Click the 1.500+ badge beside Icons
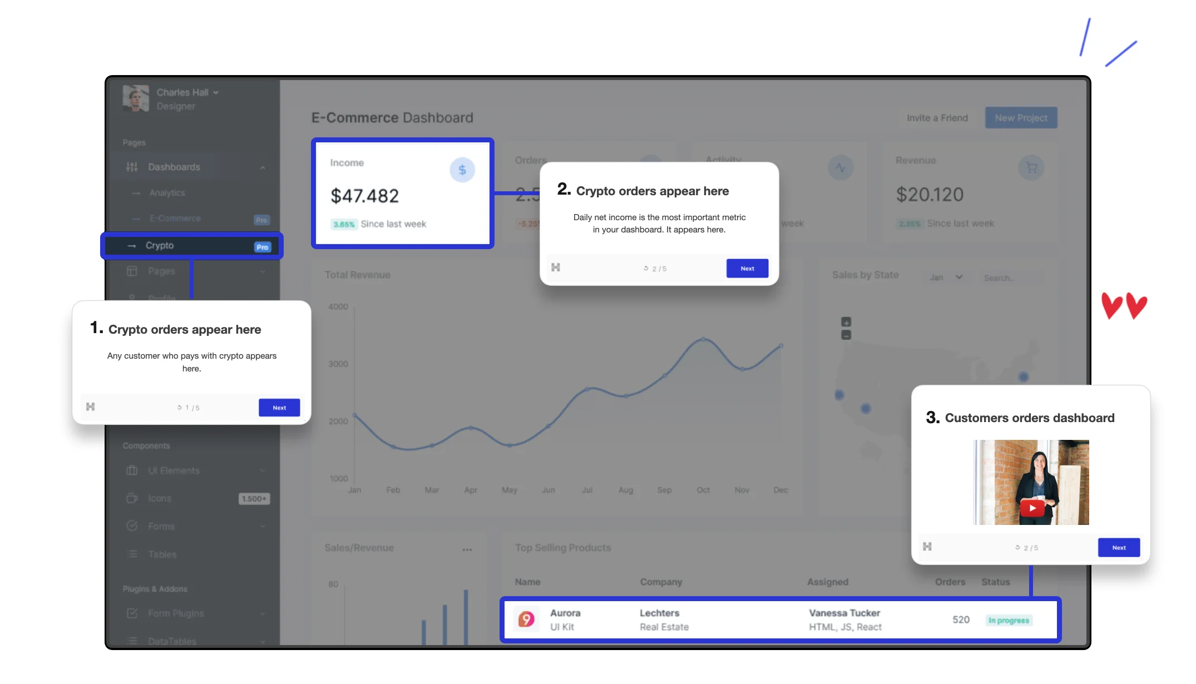Screen dimensions: 1196x684 (254, 499)
